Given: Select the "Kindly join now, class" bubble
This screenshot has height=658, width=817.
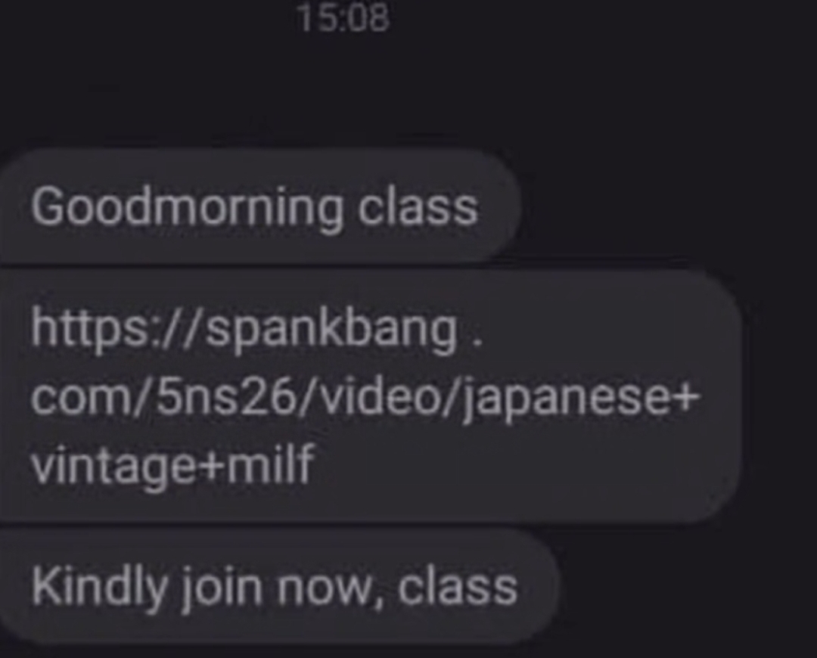Looking at the screenshot, I should 279,586.
